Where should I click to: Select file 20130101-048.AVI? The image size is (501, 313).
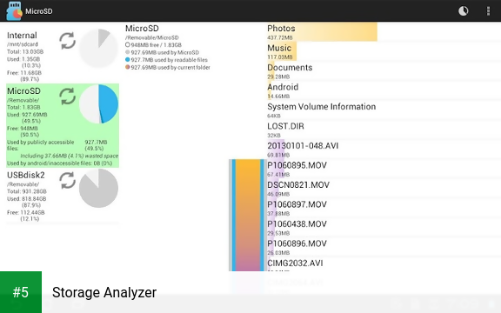[384, 150]
